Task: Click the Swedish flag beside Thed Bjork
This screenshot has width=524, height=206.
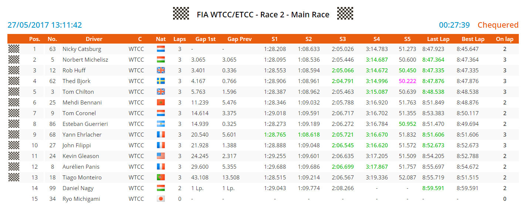Action: pyautogui.click(x=161, y=81)
